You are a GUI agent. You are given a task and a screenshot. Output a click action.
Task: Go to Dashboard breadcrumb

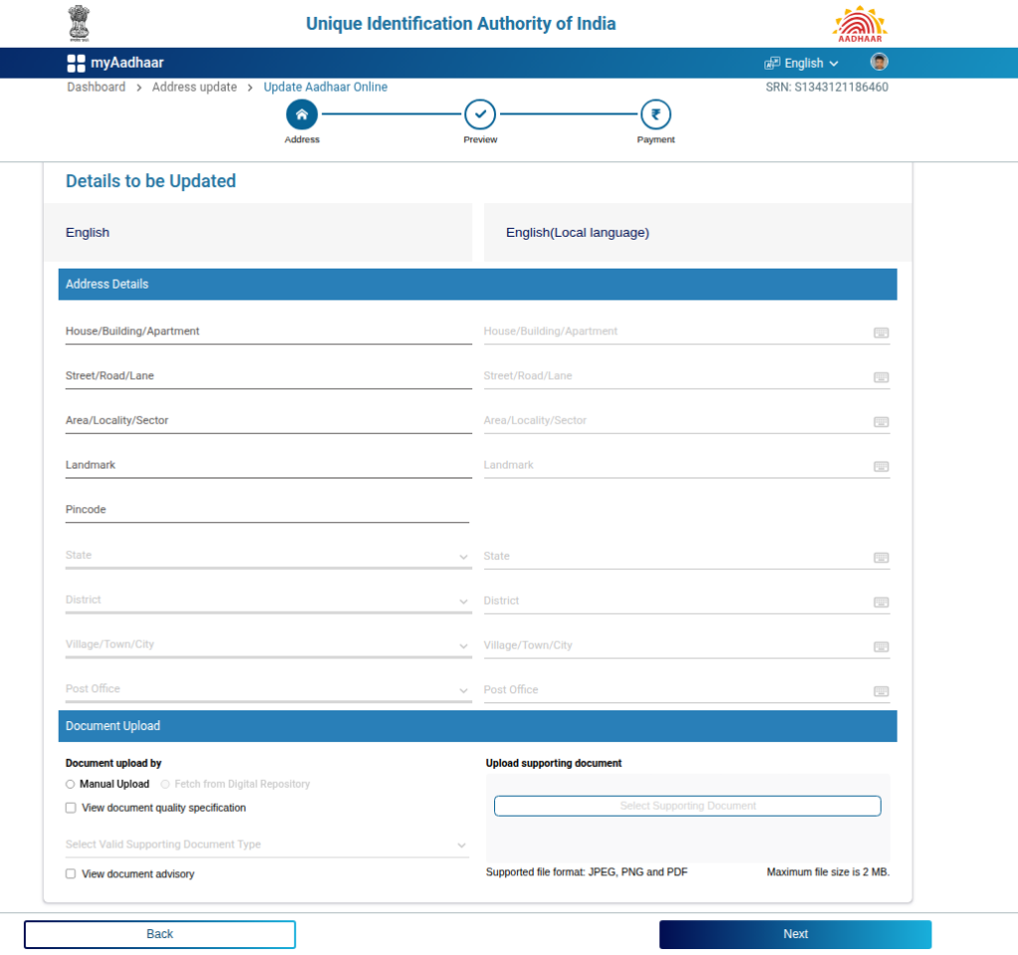coord(96,88)
